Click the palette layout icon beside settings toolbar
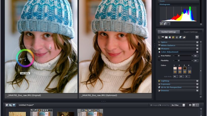 click(197, 37)
